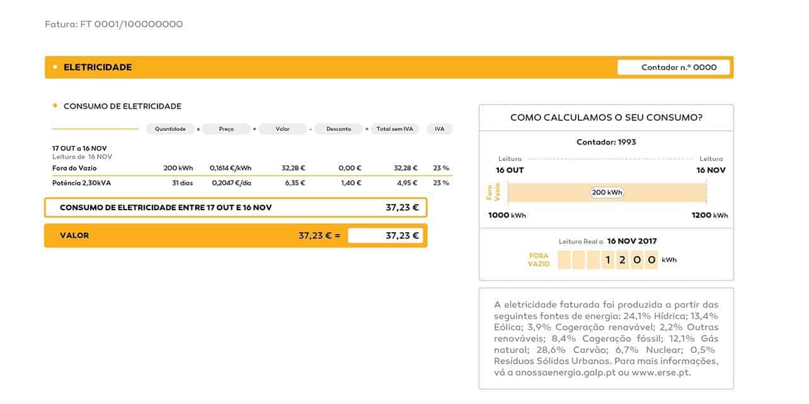Click the meter digit showing 1

tap(607, 259)
